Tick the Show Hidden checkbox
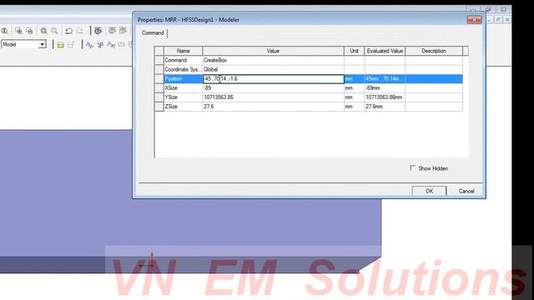This screenshot has width=534, height=300. pos(413,168)
